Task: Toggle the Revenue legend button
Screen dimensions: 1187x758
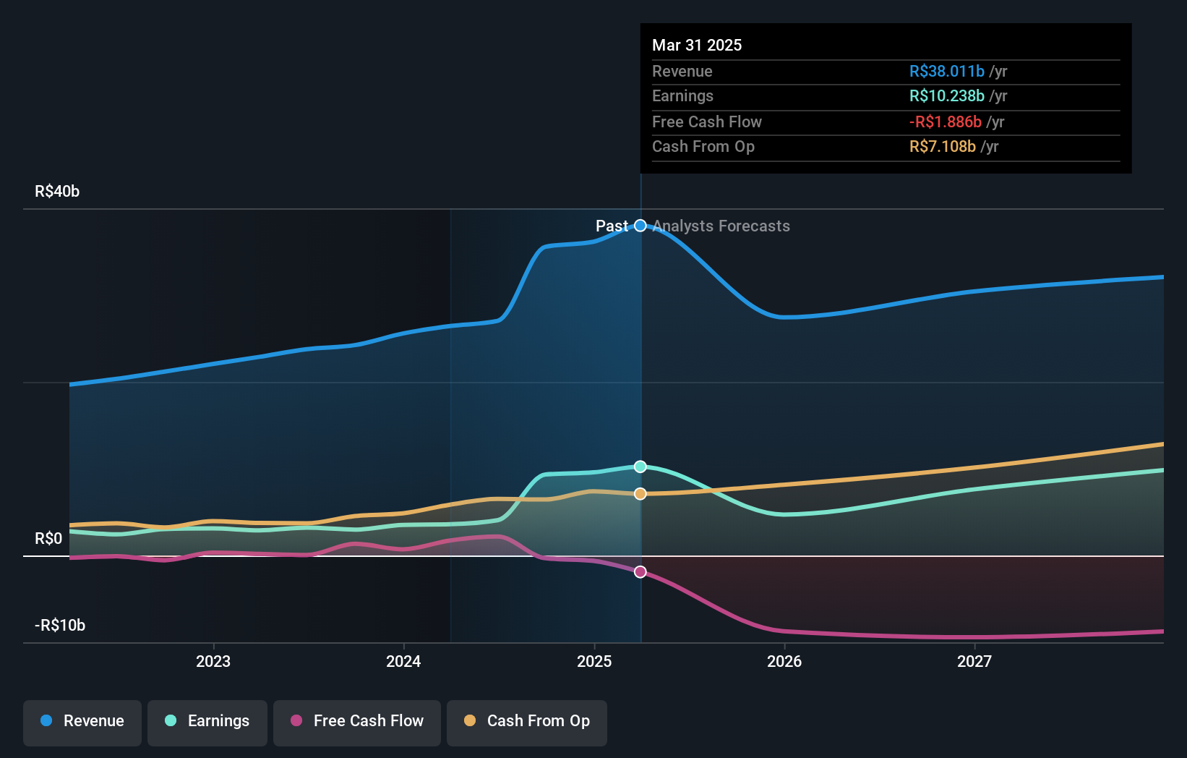Action: pyautogui.click(x=82, y=723)
